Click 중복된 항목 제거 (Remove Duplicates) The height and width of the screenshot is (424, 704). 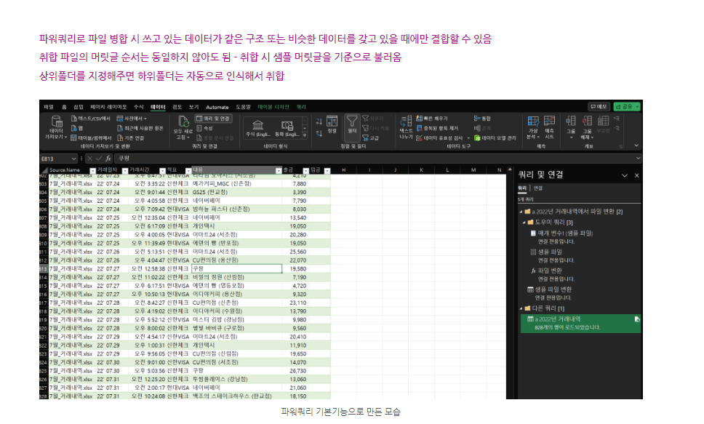437,129
